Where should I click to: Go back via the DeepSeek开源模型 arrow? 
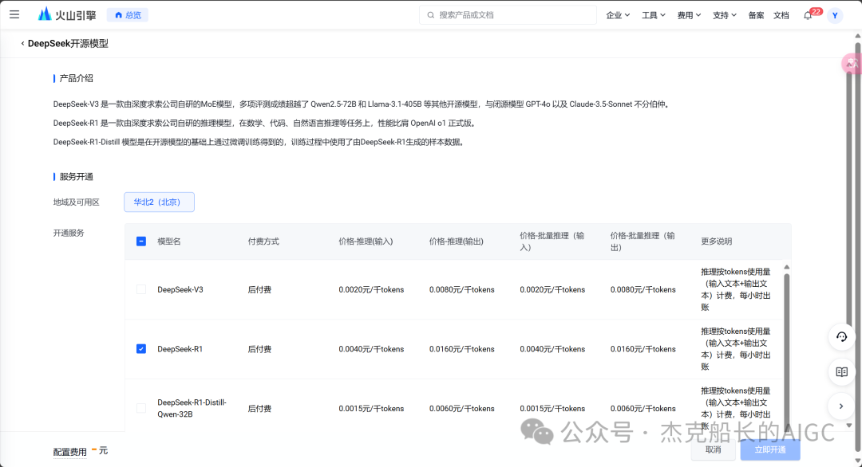pyautogui.click(x=22, y=43)
